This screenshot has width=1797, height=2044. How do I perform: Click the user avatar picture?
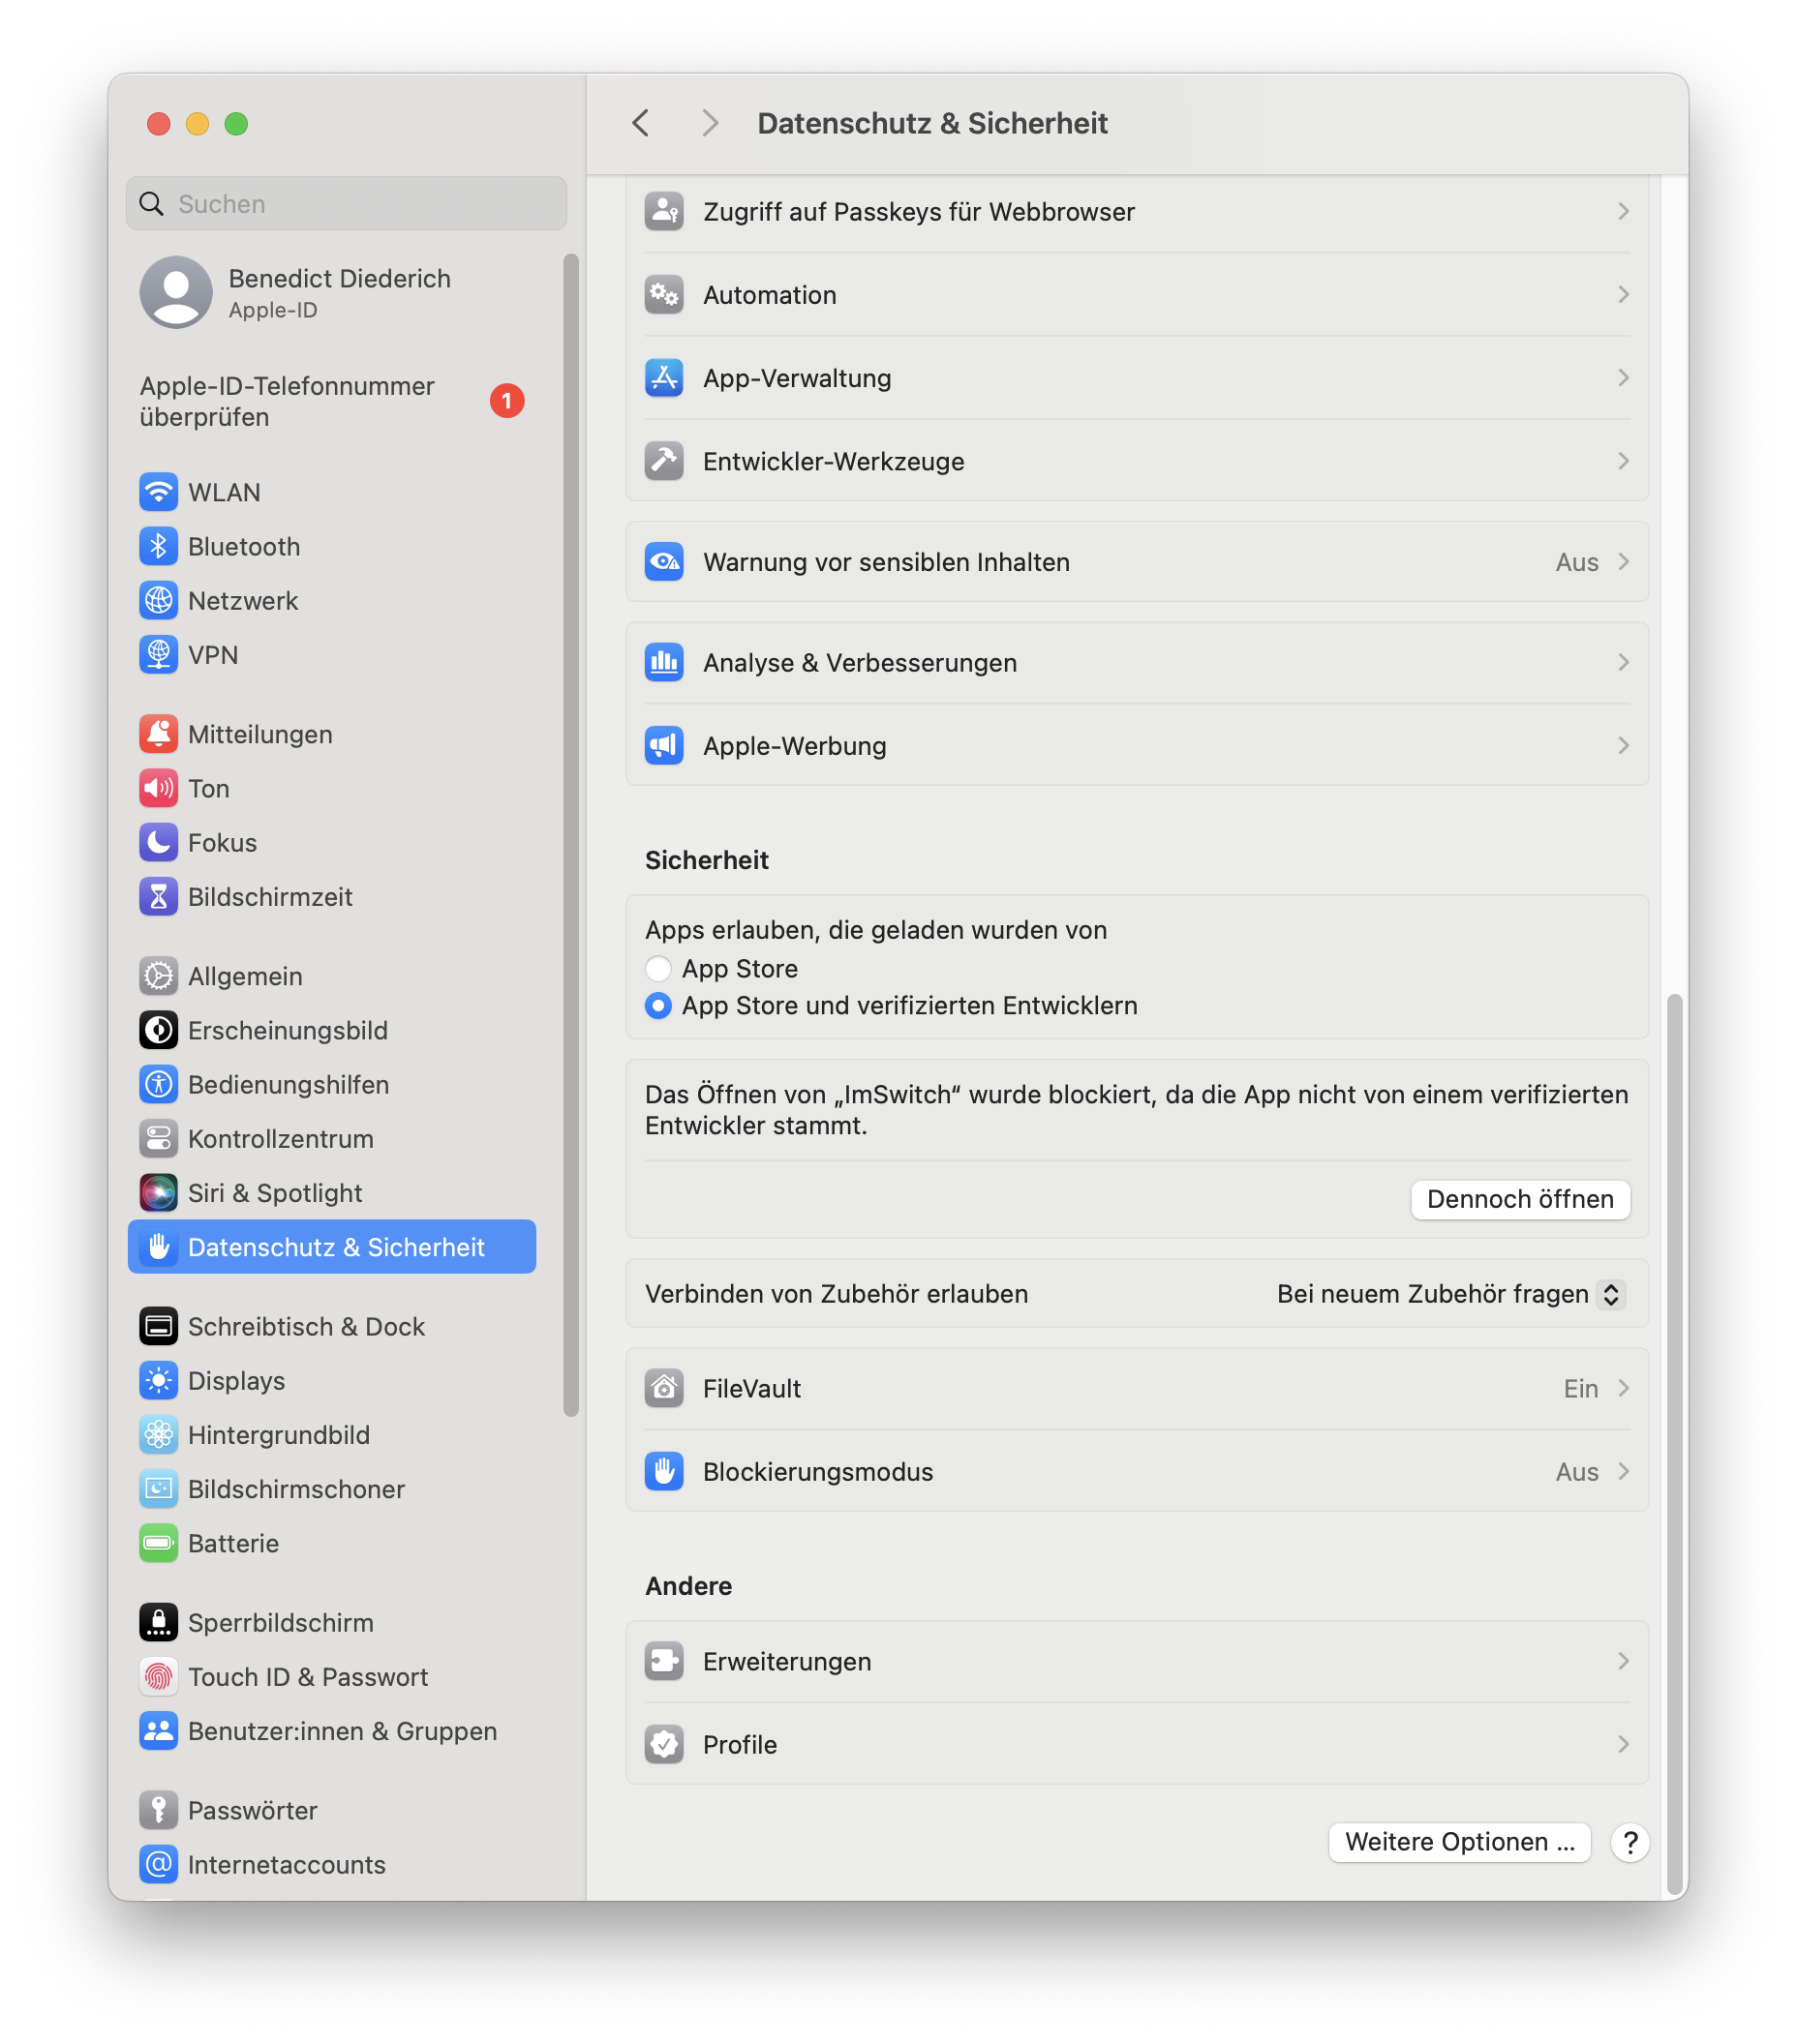176,293
